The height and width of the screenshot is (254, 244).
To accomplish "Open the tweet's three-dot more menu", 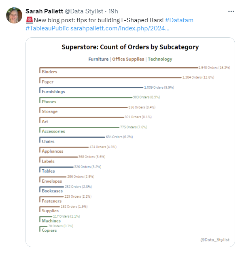I will 231,11.
